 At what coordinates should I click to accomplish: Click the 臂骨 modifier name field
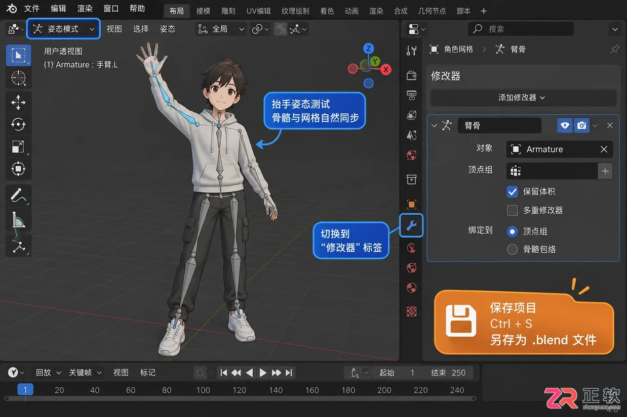click(x=499, y=125)
